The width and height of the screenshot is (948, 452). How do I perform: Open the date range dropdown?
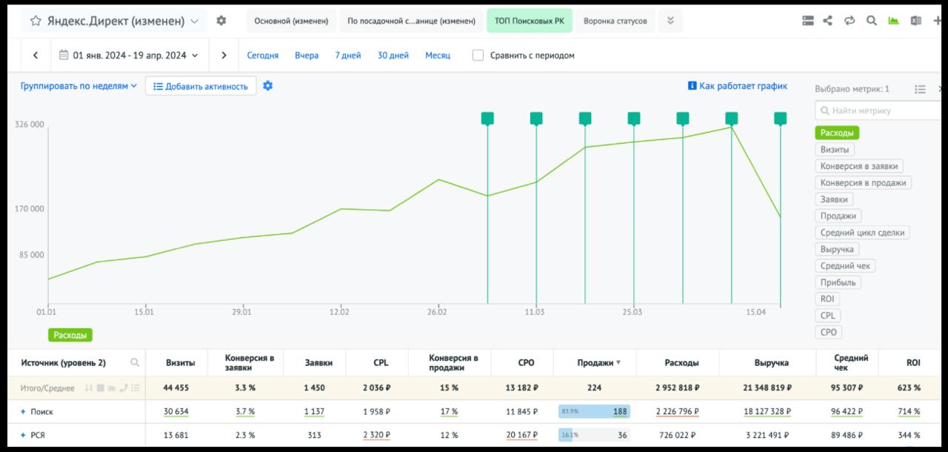[x=129, y=56]
